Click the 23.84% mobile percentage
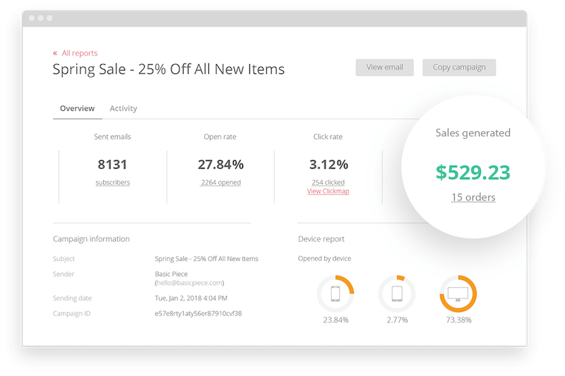The width and height of the screenshot is (565, 376). tap(335, 320)
